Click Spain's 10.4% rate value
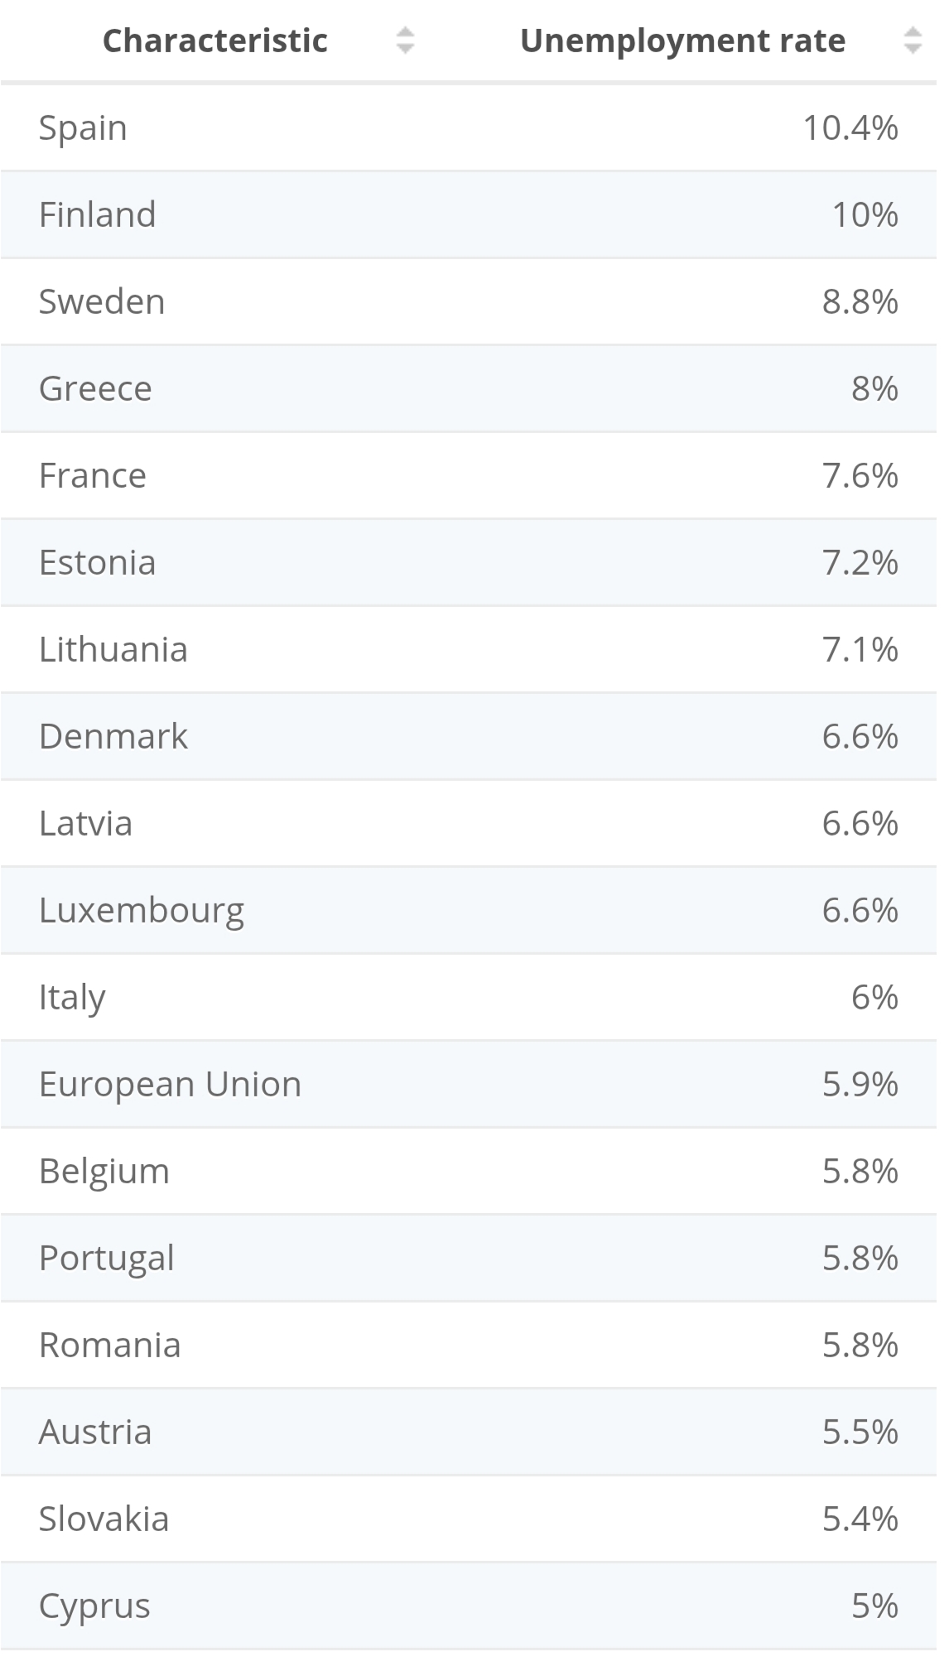The height and width of the screenshot is (1676, 944). coord(850,128)
